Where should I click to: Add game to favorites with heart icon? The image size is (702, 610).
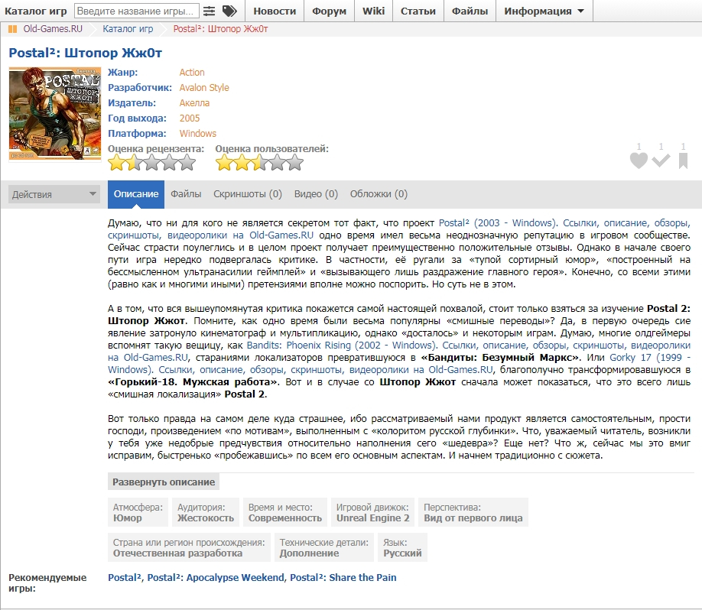639,161
